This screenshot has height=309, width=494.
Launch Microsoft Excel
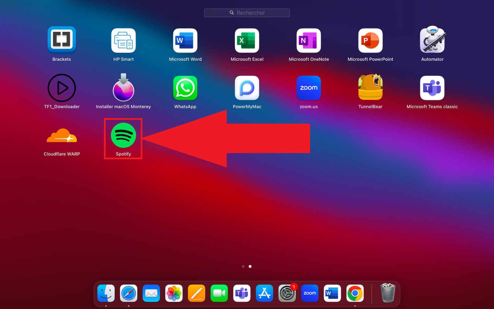pos(247,41)
